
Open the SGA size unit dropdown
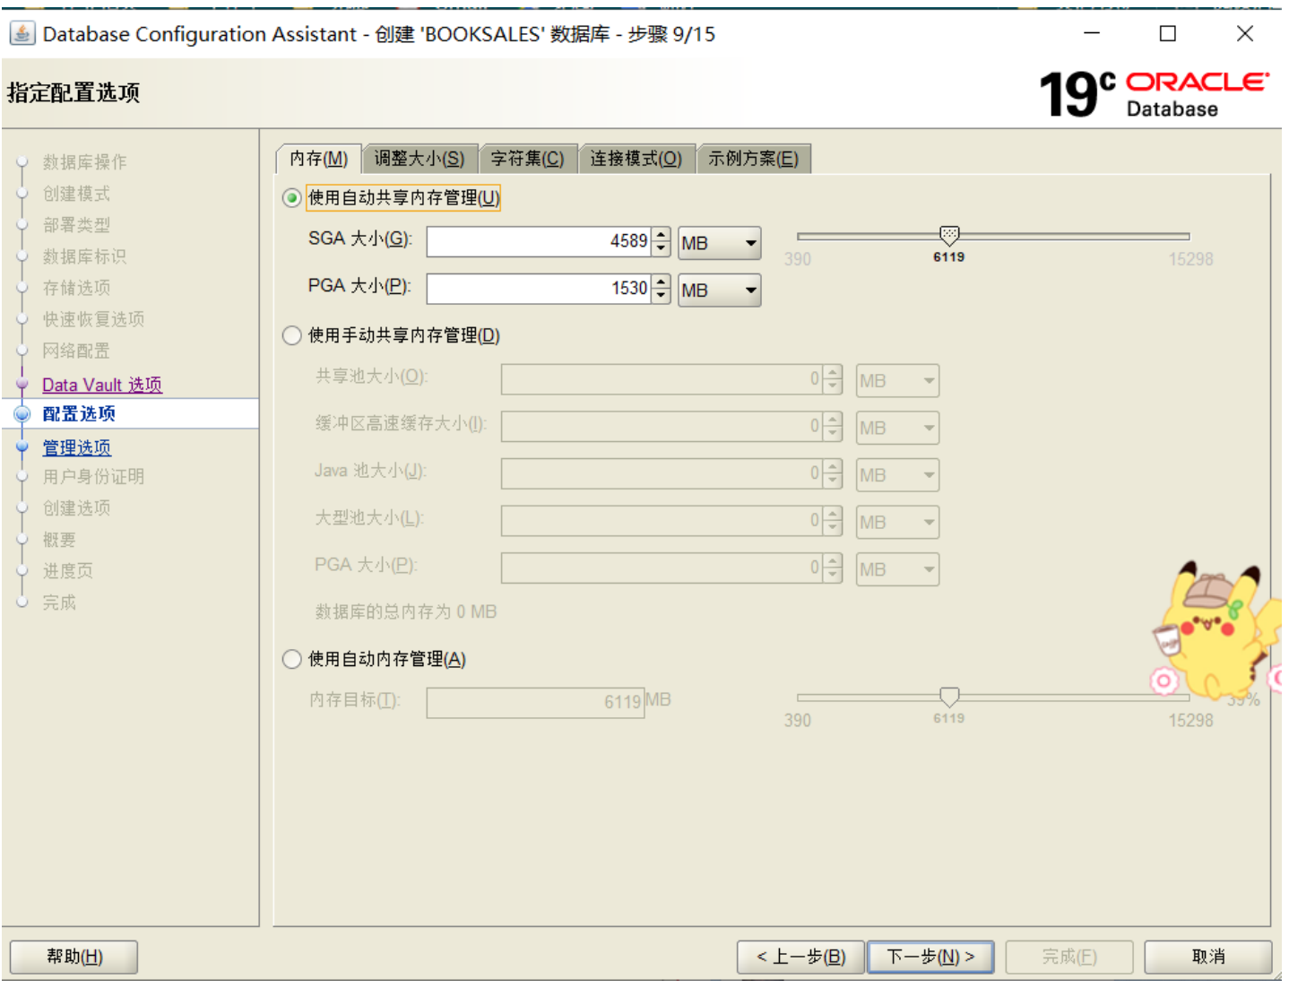tap(720, 243)
